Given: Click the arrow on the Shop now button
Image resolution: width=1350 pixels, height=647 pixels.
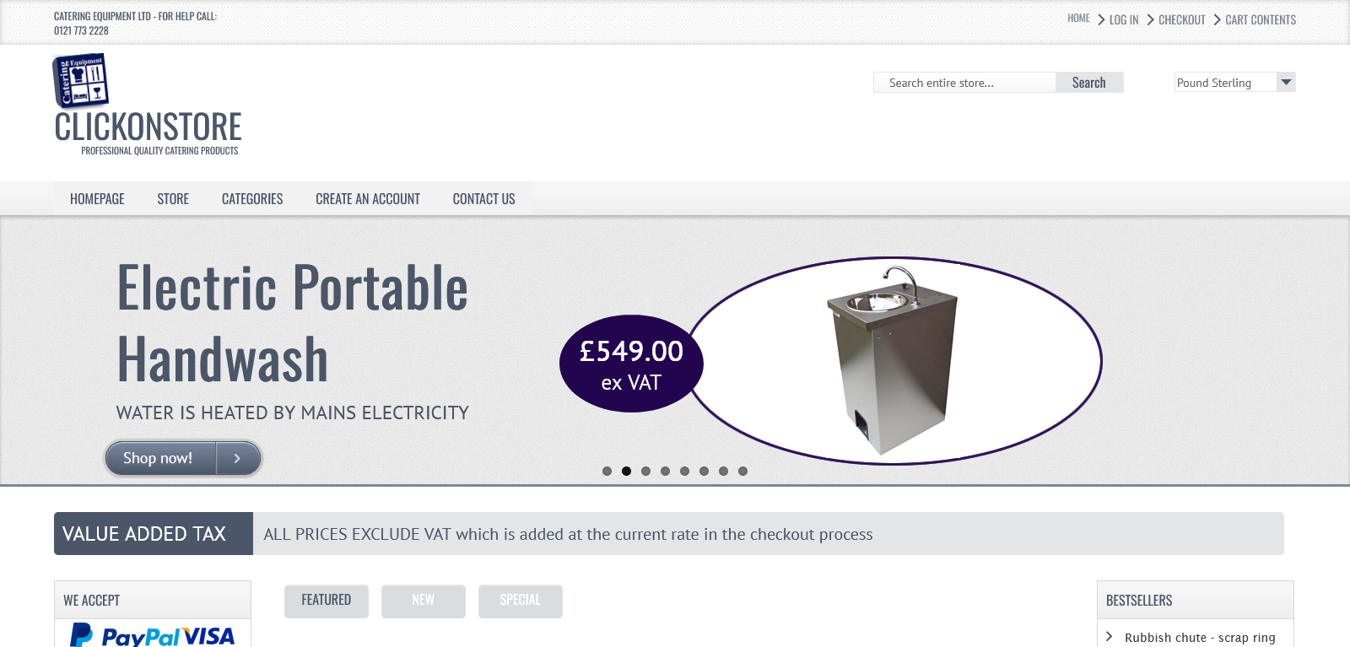Looking at the screenshot, I should [x=237, y=458].
